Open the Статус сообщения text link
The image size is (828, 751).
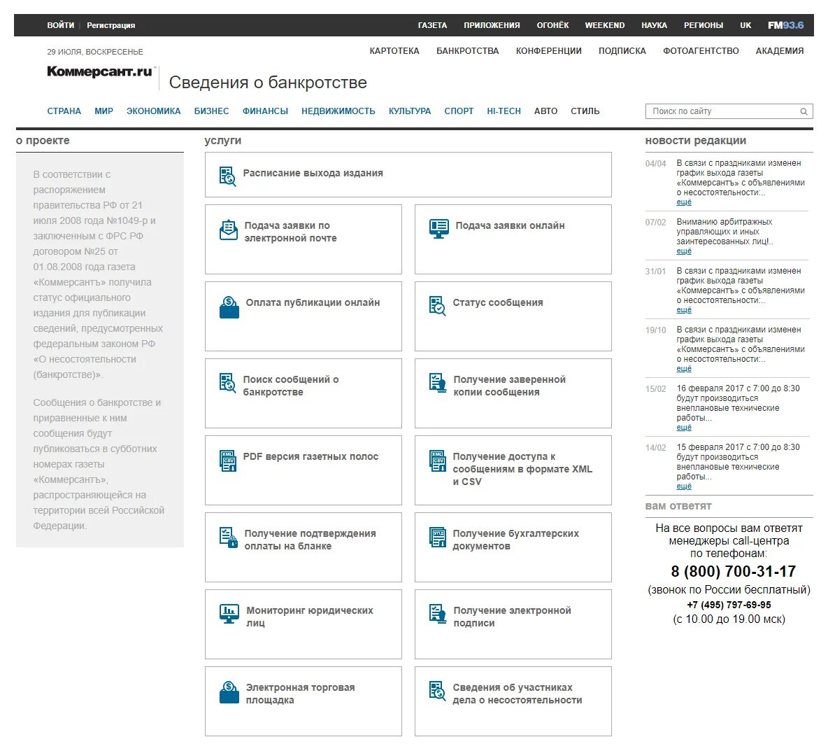click(497, 302)
